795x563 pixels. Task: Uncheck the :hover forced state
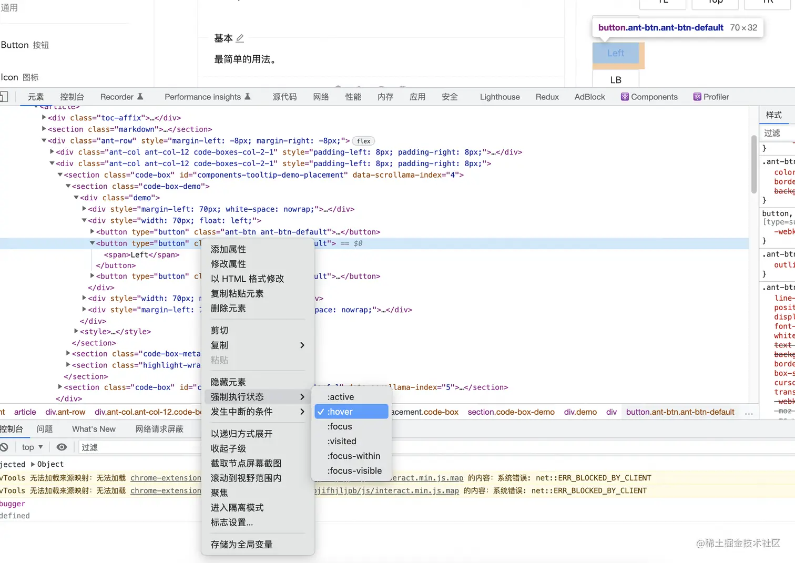coord(351,412)
